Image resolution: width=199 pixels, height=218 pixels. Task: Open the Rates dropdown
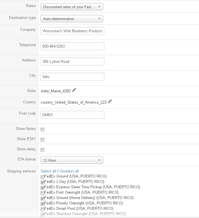coord(72,7)
